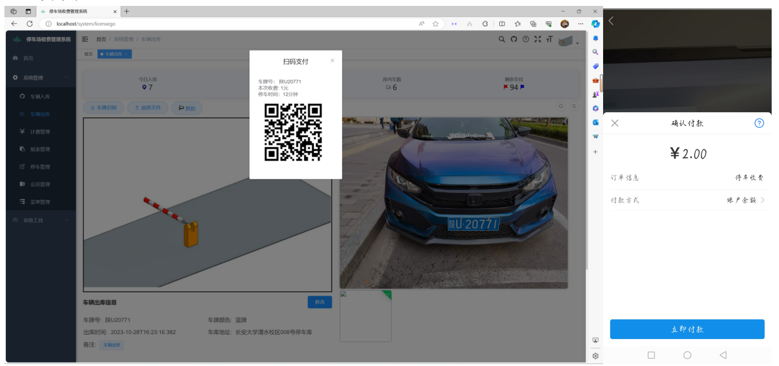Collapse the 系统管理 sidebar group

(x=41, y=77)
